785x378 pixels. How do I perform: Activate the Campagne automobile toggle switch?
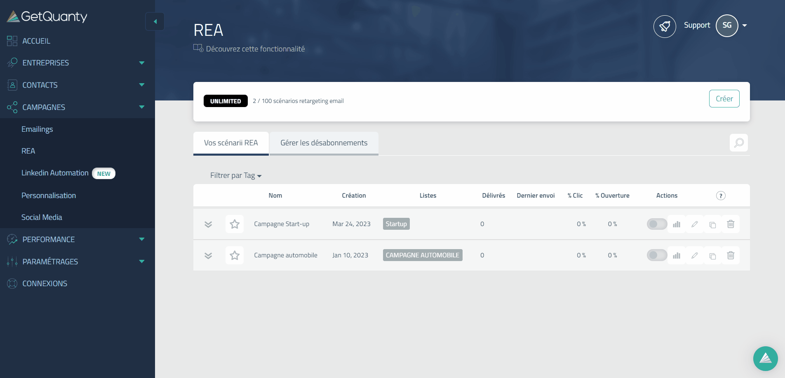[657, 256]
